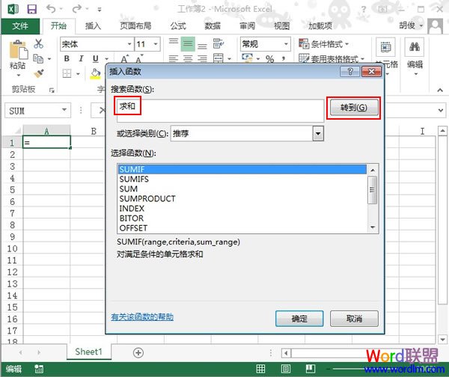Click the fill color bucket icon
449x377 pixels.
click(x=95, y=73)
